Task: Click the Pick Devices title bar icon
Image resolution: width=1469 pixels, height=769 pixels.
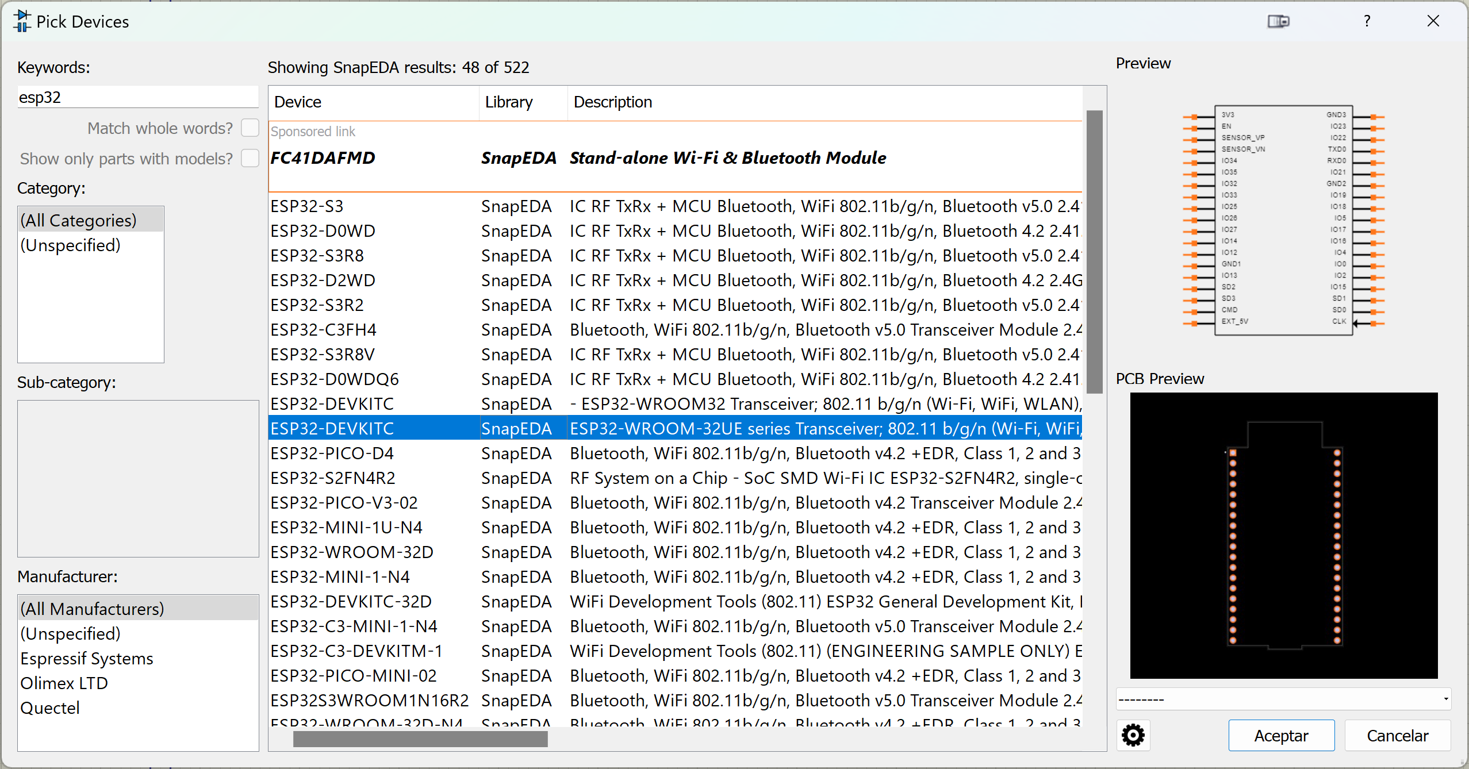Action: 22,21
